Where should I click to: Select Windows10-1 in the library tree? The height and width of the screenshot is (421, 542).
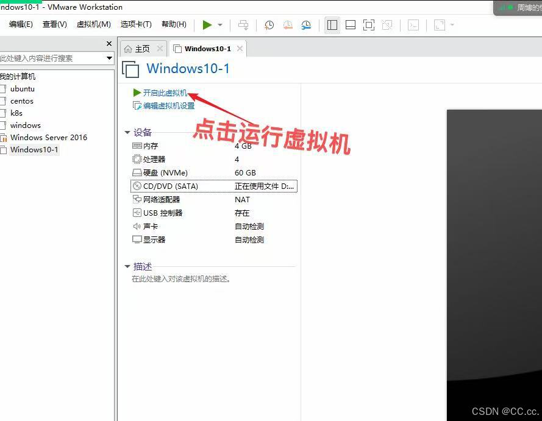[34, 149]
